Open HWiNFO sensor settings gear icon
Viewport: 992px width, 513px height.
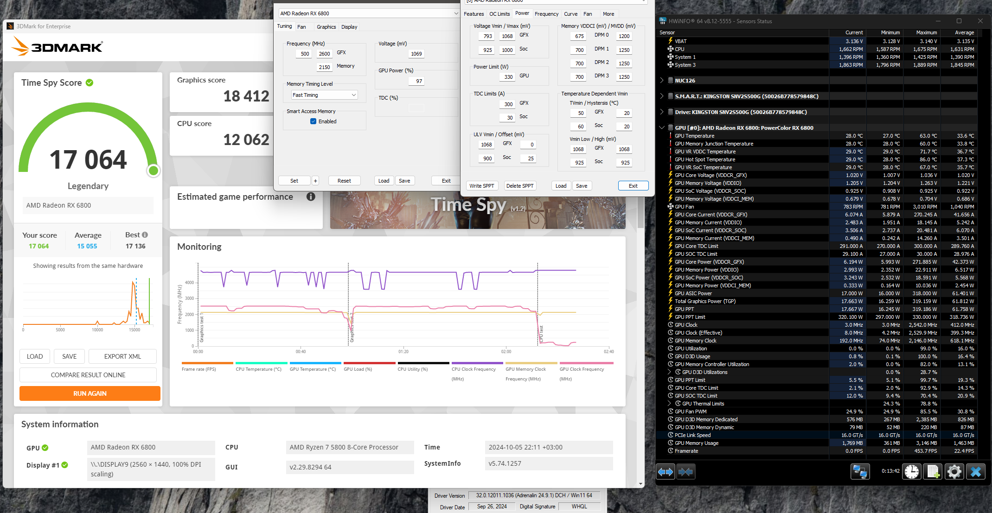click(x=954, y=472)
